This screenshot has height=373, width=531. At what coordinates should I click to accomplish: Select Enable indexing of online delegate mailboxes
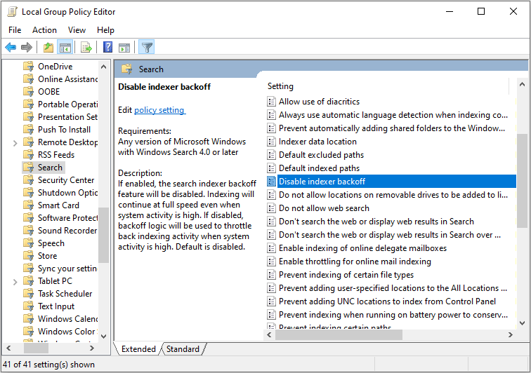click(362, 248)
